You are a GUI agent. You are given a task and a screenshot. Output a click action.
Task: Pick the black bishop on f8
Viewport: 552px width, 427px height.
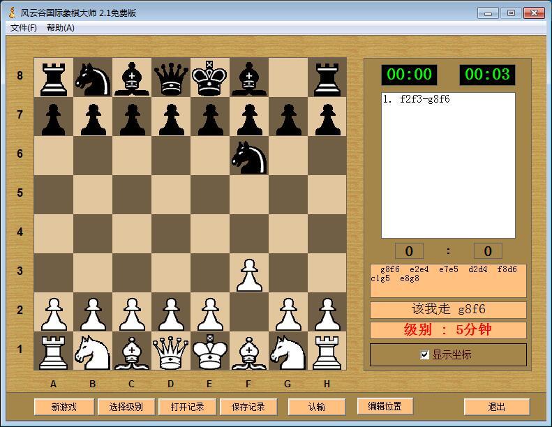coord(249,78)
